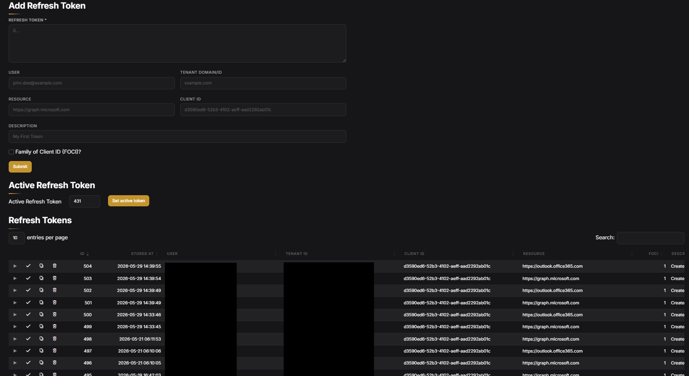Sort by the Client ID column

point(414,254)
